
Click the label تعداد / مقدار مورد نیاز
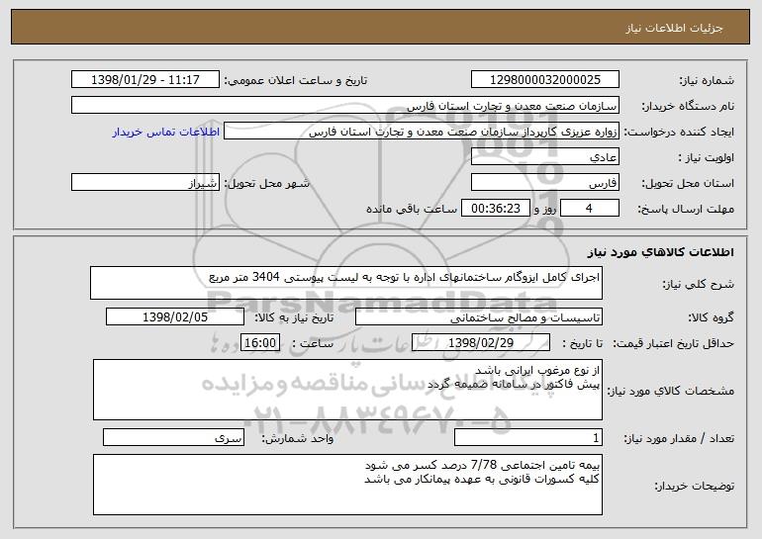[679, 438]
